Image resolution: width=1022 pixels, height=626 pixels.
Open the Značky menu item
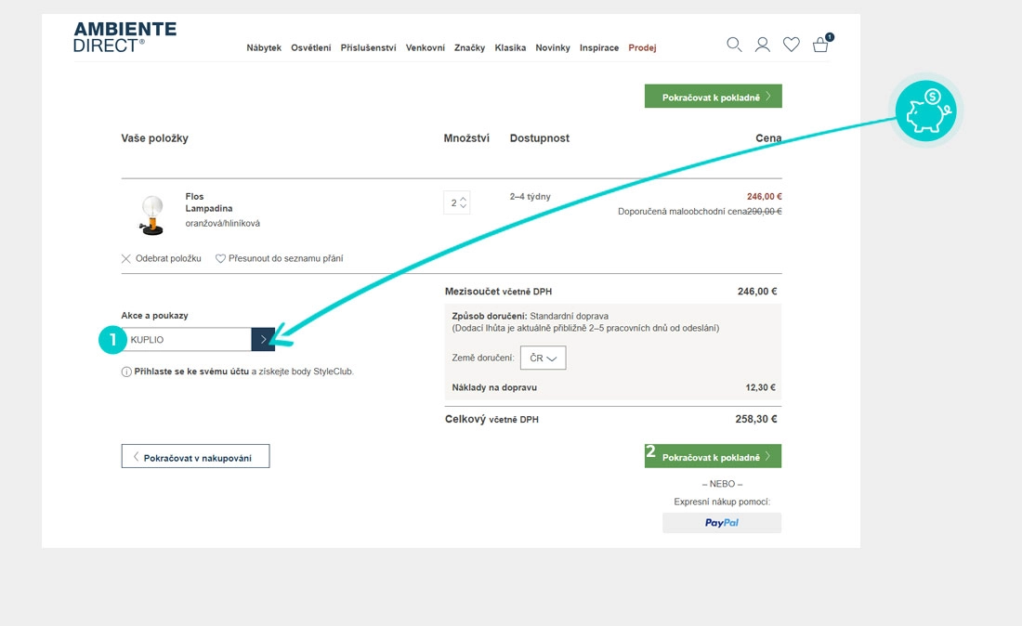point(469,48)
